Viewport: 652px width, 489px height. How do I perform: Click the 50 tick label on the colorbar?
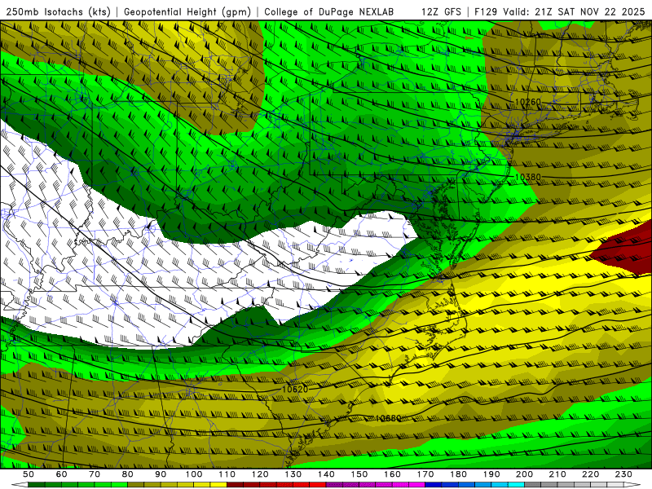tap(29, 474)
